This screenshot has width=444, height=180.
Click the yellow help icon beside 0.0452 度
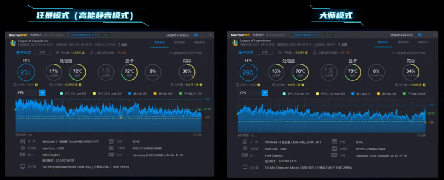point(80,84)
